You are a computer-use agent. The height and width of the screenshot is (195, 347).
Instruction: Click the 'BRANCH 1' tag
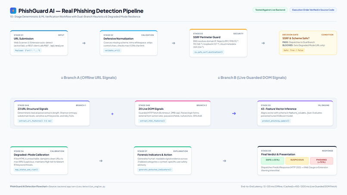[x=81, y=105]
